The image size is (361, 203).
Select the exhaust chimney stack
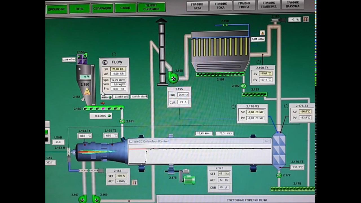[x=162, y=52]
